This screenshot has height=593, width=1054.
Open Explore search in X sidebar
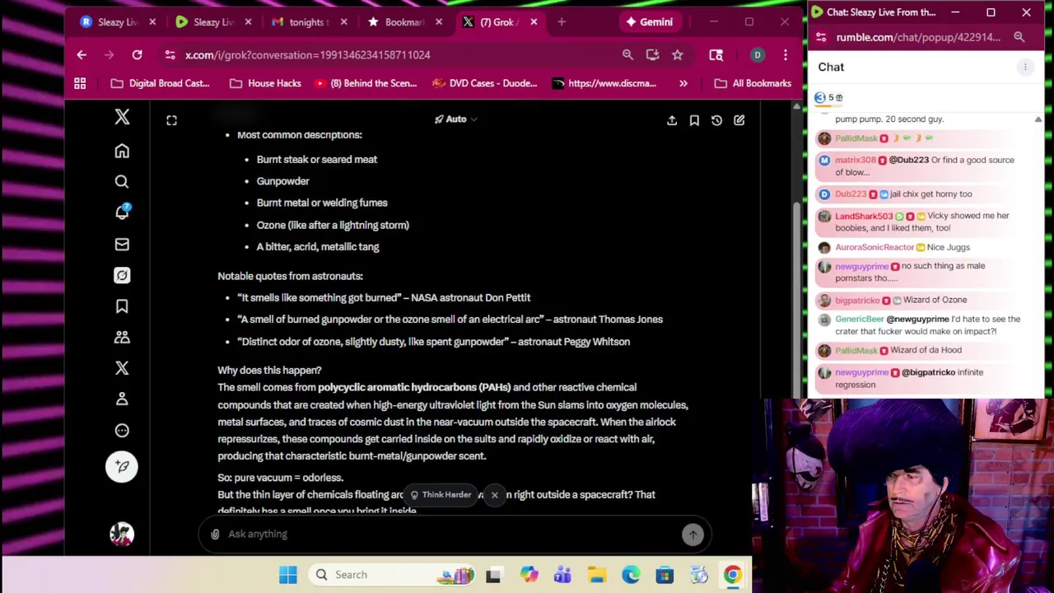122,182
